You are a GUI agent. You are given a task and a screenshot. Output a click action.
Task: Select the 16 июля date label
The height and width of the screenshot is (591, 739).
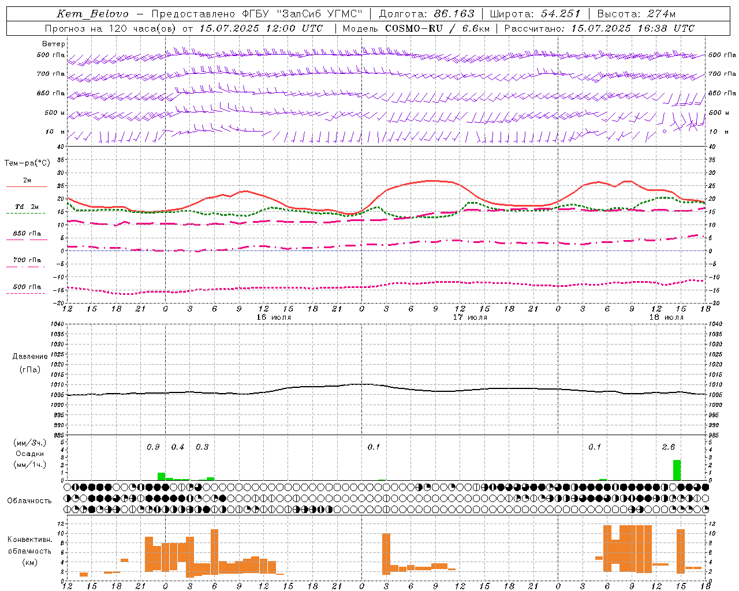click(274, 317)
